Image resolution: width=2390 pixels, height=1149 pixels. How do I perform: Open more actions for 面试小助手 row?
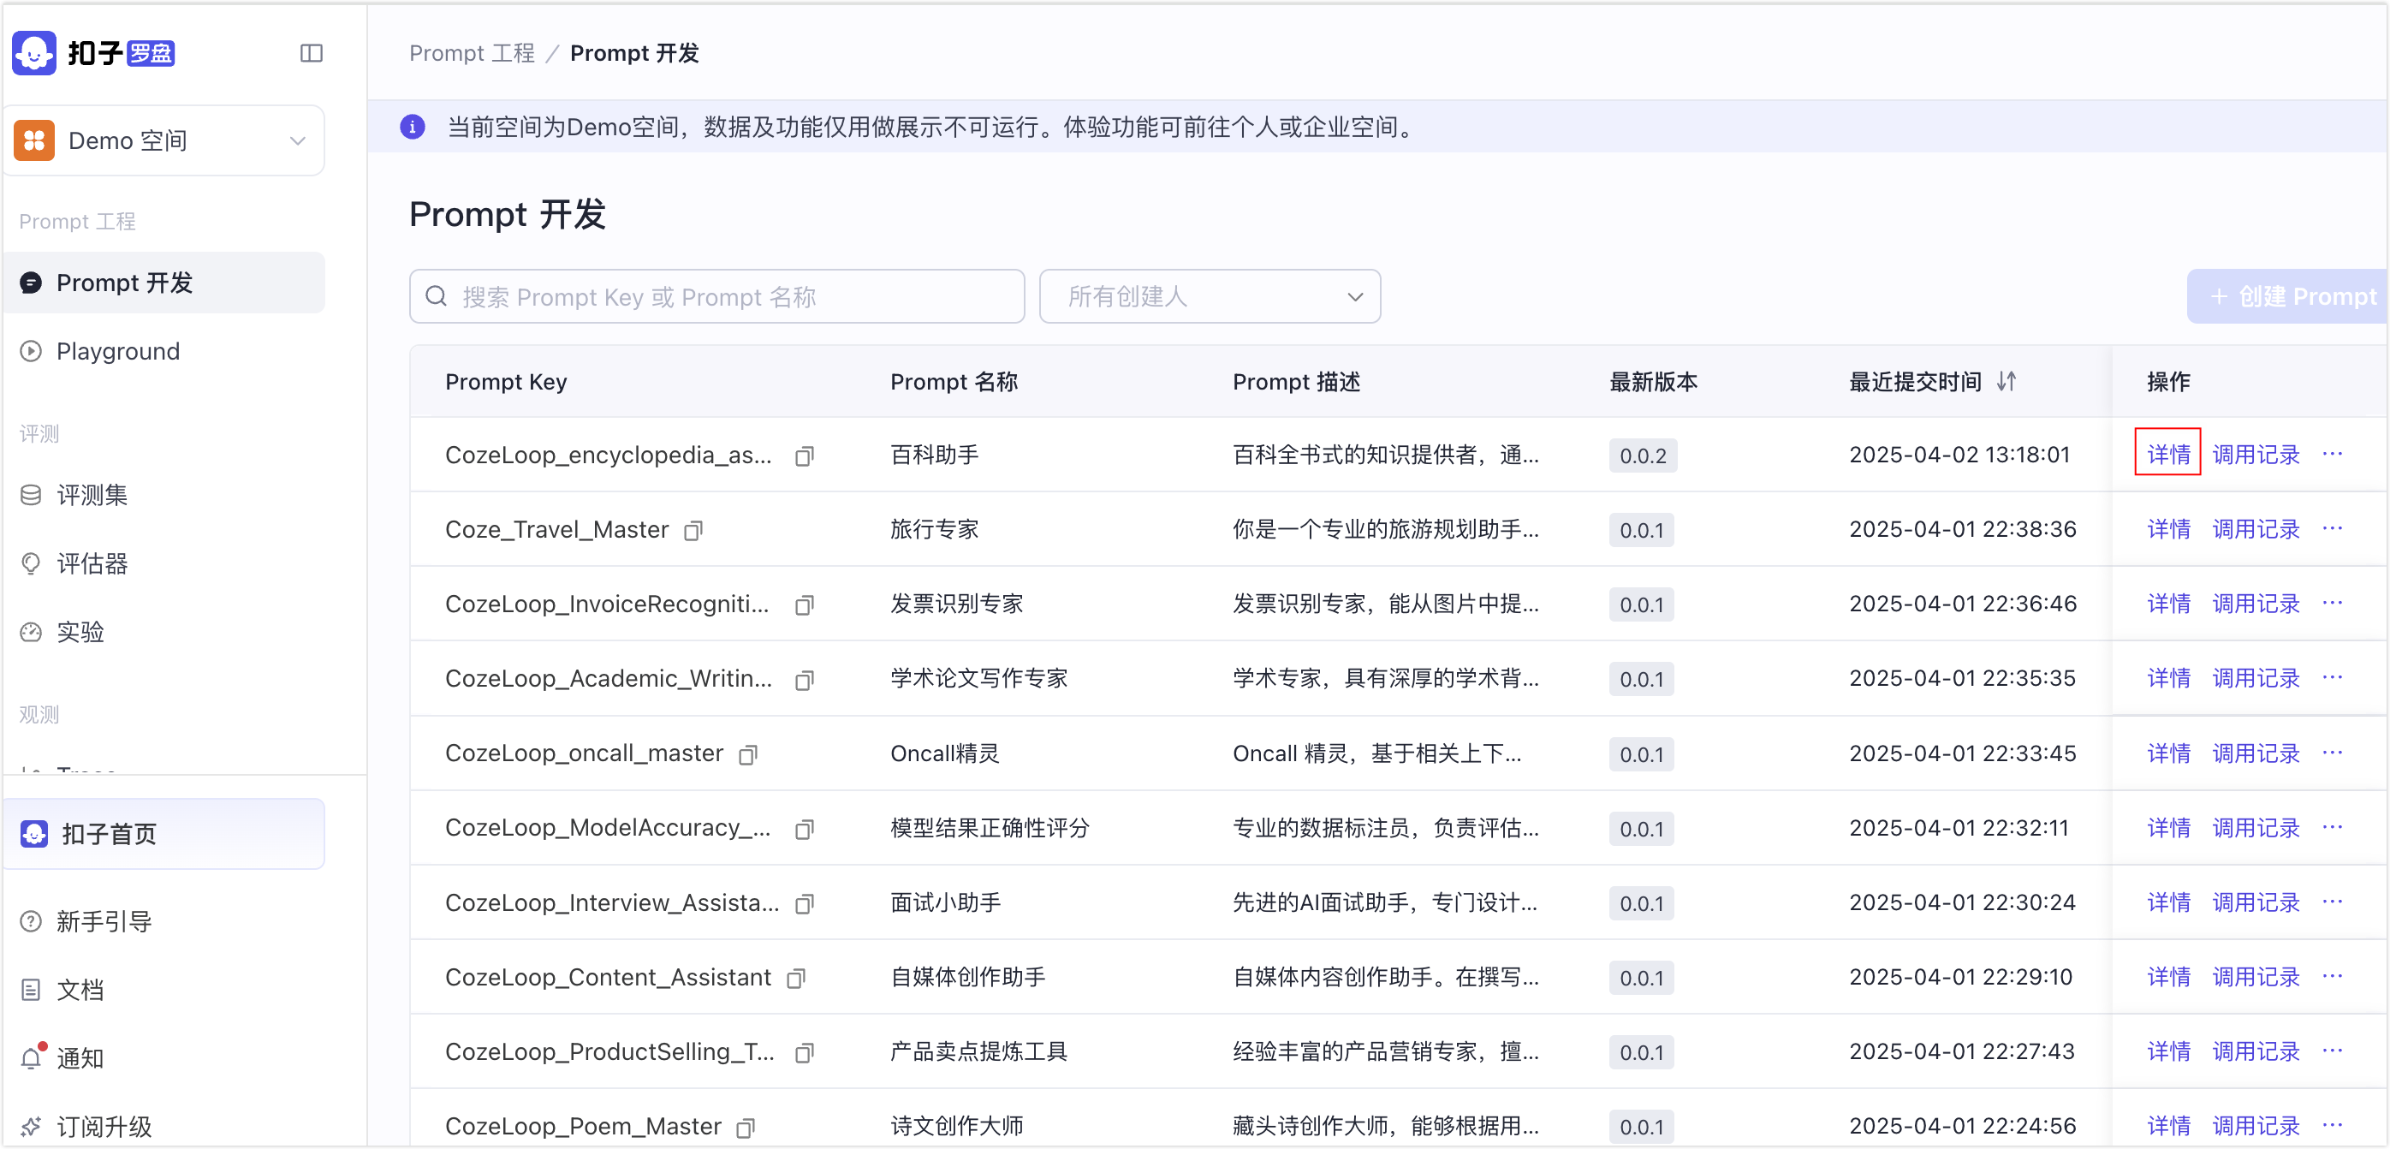(2333, 902)
